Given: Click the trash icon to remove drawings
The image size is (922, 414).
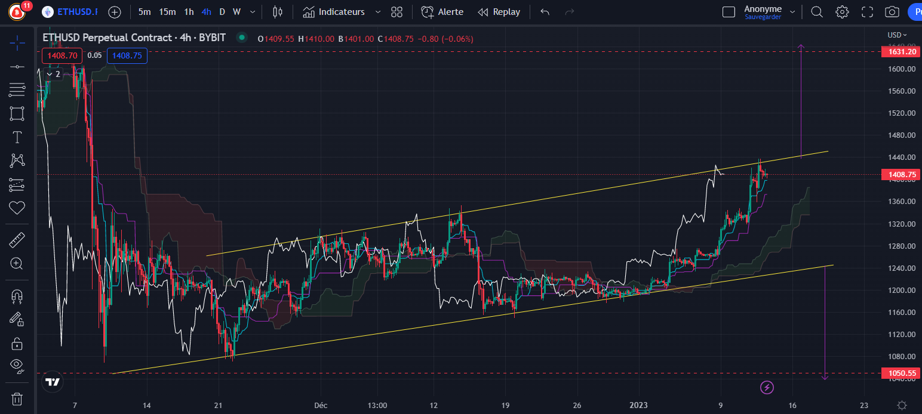Looking at the screenshot, I should pyautogui.click(x=17, y=398).
